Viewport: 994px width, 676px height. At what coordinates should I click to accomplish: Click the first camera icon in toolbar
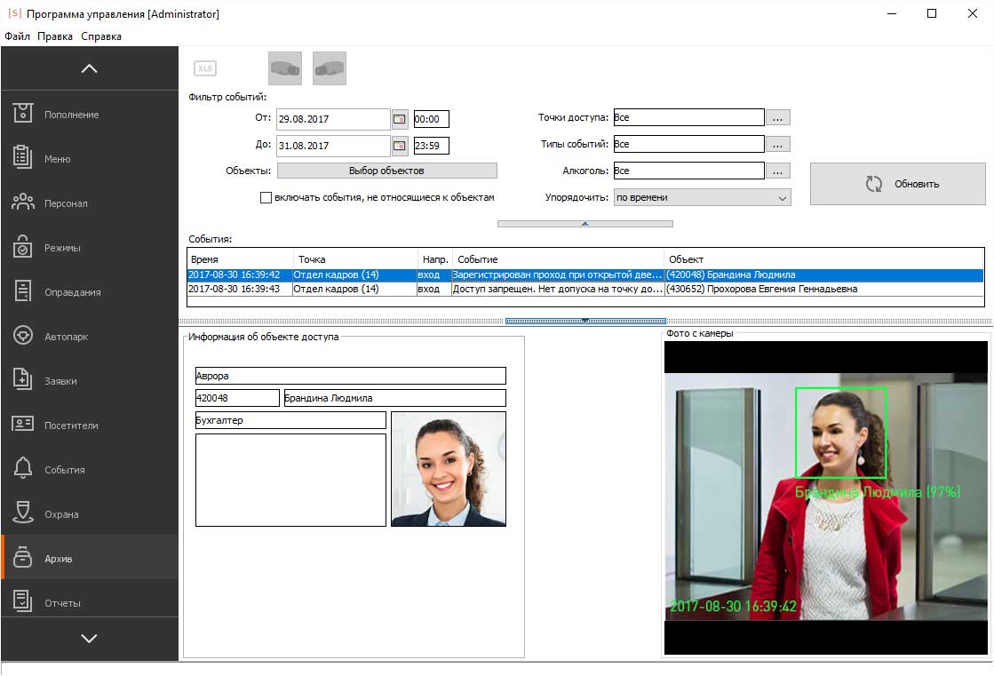(285, 68)
